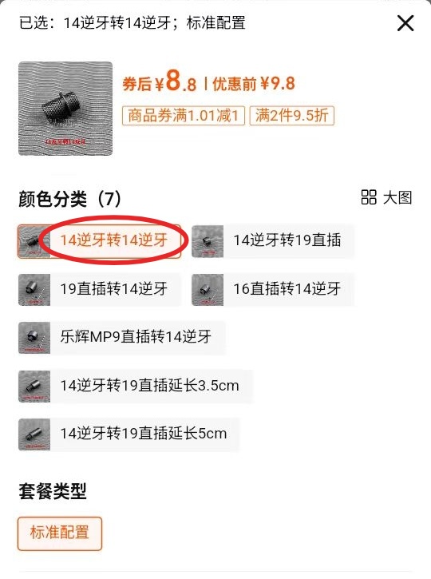Pick the 乐辉MP9直插转14逆牙 variant
Screen dimensions: 431x579
tap(122, 338)
